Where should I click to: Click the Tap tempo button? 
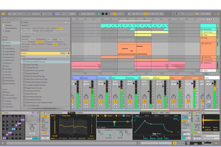(17, 14)
